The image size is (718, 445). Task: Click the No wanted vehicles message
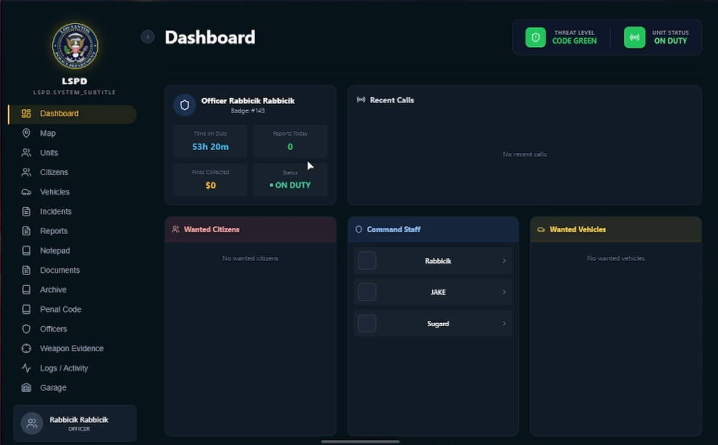pos(616,258)
